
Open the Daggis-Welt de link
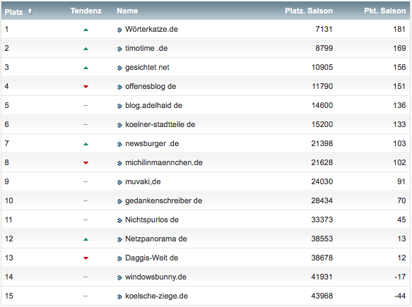pos(152,258)
